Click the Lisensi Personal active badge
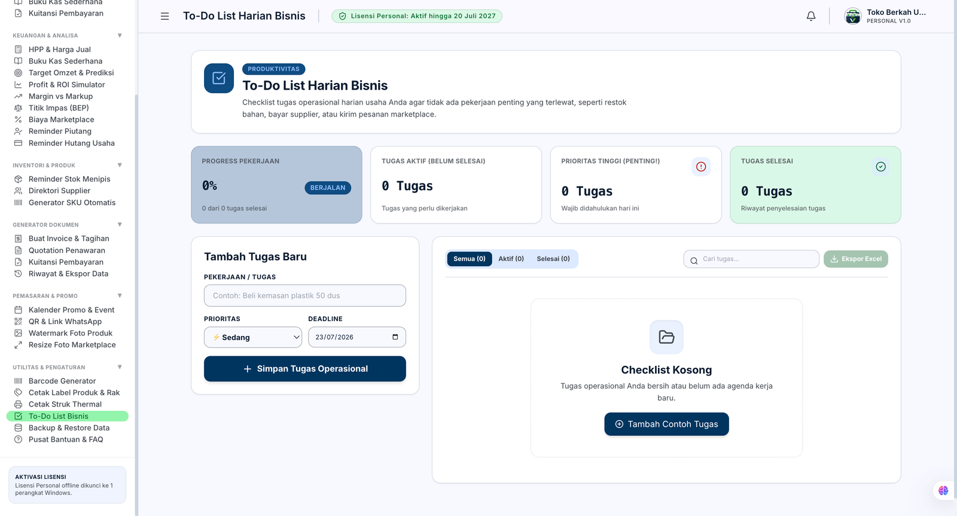 (417, 16)
